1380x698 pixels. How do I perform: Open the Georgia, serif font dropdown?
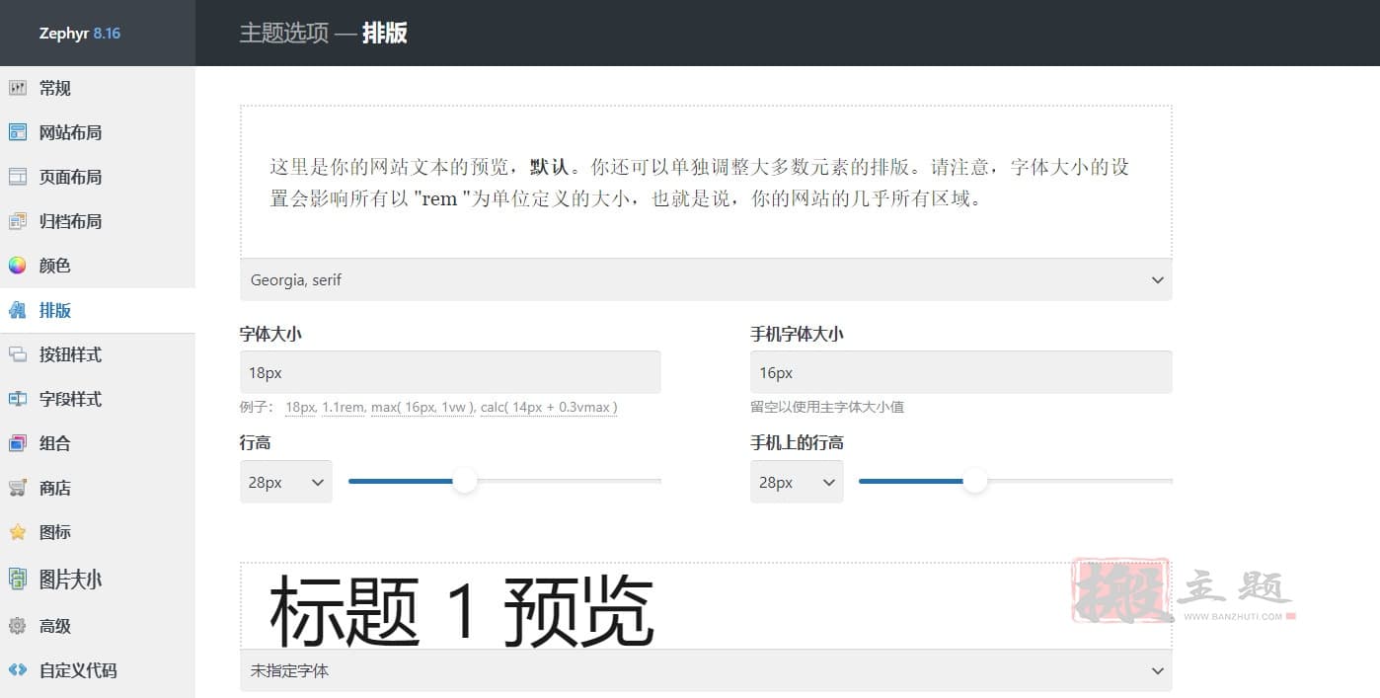[706, 279]
